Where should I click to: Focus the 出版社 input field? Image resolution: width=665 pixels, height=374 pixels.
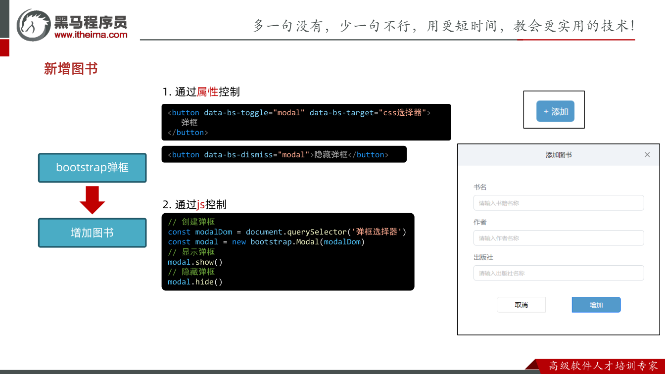pos(559,273)
